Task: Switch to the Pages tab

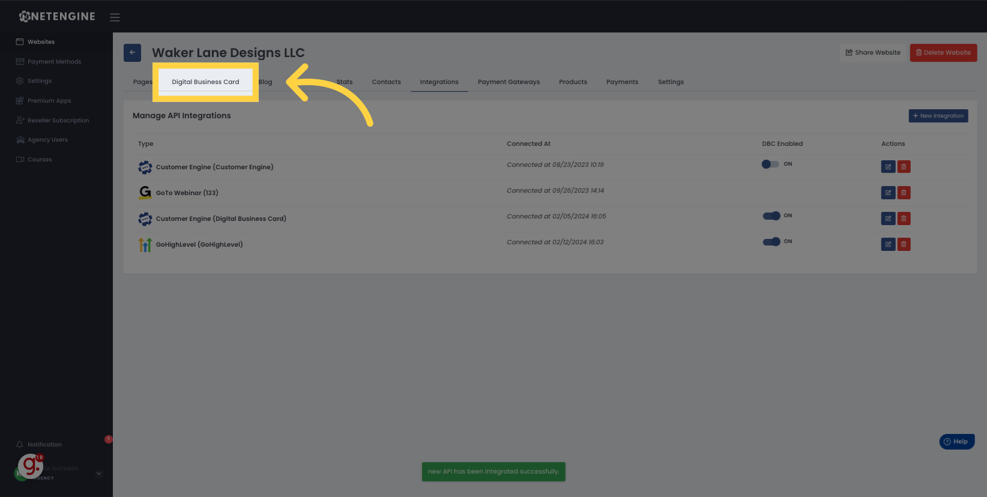Action: coord(143,82)
